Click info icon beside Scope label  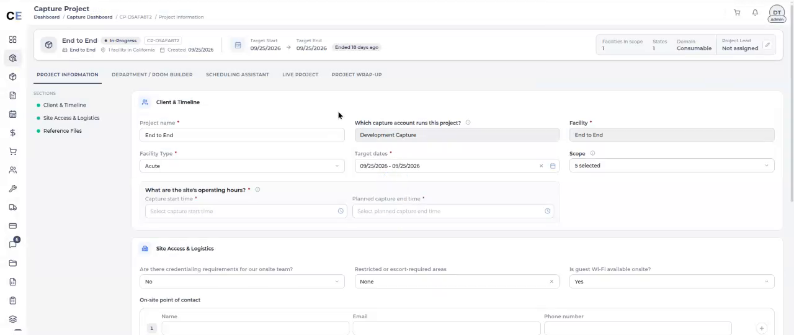[592, 153]
